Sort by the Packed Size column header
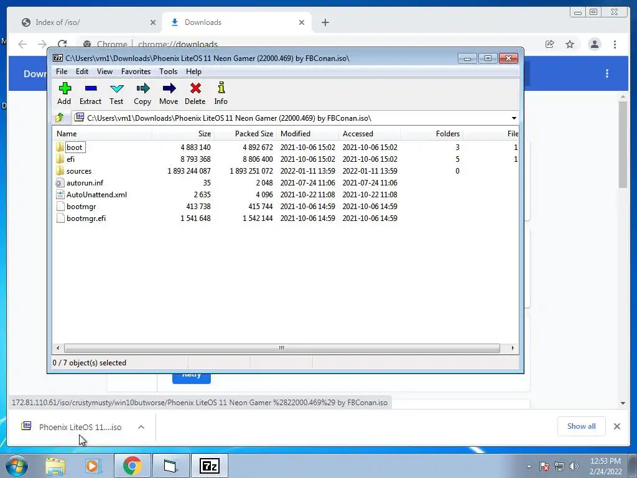The image size is (637, 478). point(245,134)
